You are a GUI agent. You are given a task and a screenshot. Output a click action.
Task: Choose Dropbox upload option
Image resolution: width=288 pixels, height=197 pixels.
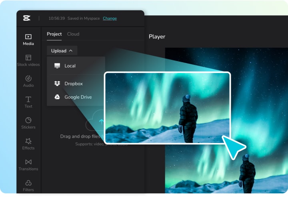76,84
